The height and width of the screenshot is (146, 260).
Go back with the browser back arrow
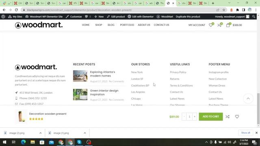pyautogui.click(x=4, y=10)
